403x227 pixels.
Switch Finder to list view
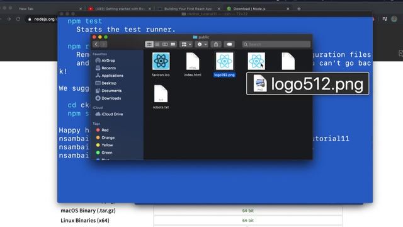pyautogui.click(x=157, y=44)
